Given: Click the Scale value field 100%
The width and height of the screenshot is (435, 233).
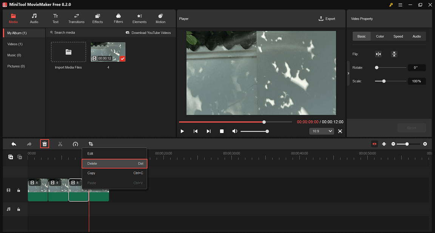Looking at the screenshot, I should tap(416, 81).
